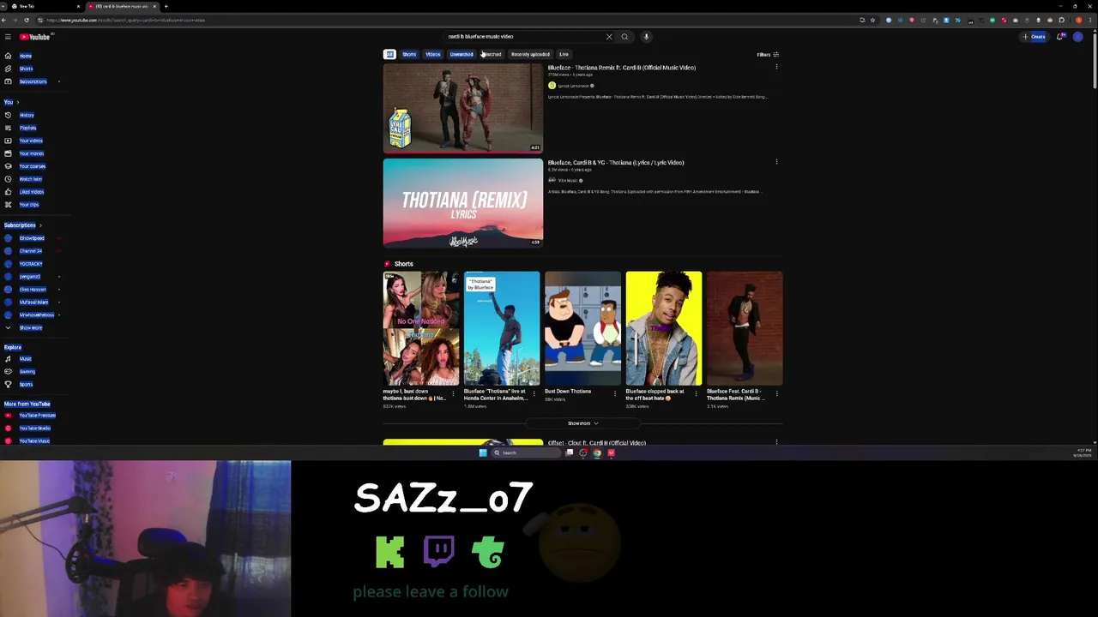Image resolution: width=1098 pixels, height=617 pixels.
Task: Click the magnifier search button
Action: pos(624,37)
